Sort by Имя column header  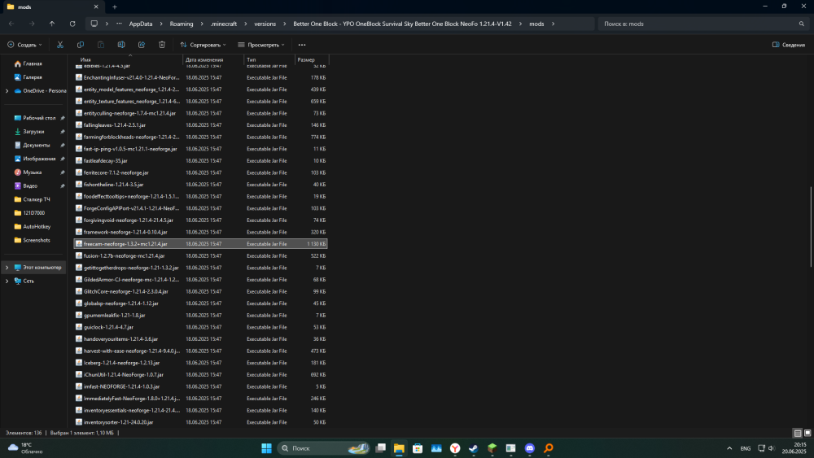click(x=129, y=59)
